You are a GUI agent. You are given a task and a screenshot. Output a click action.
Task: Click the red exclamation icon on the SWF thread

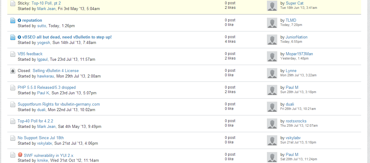20,154
